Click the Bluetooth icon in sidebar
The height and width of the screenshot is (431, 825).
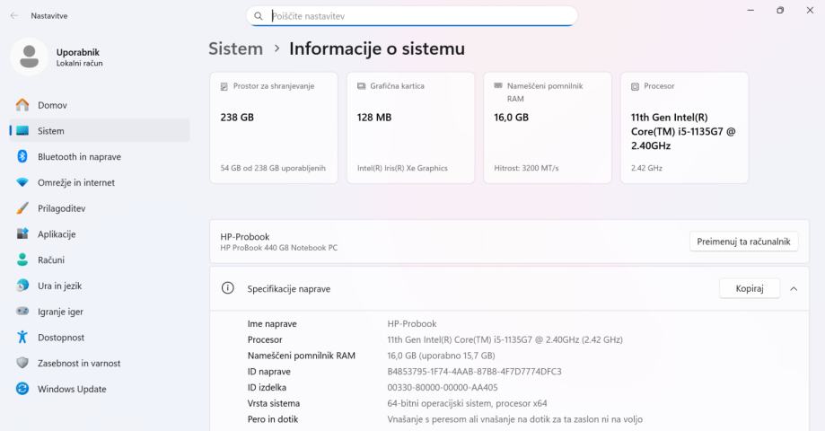click(x=22, y=156)
